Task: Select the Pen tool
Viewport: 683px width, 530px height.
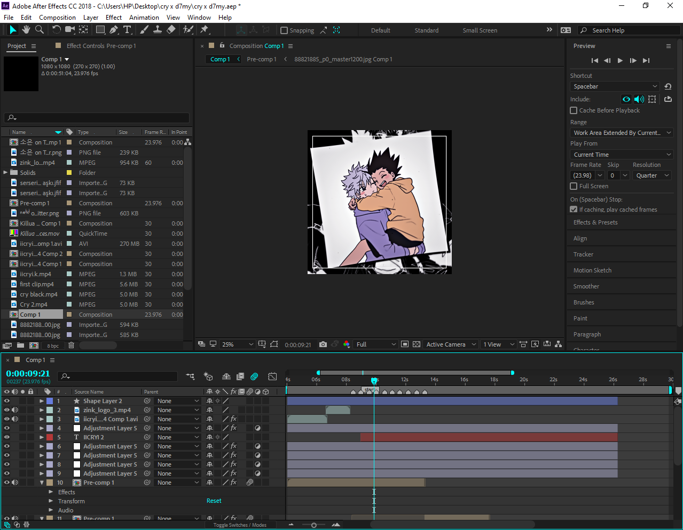Action: [x=114, y=30]
